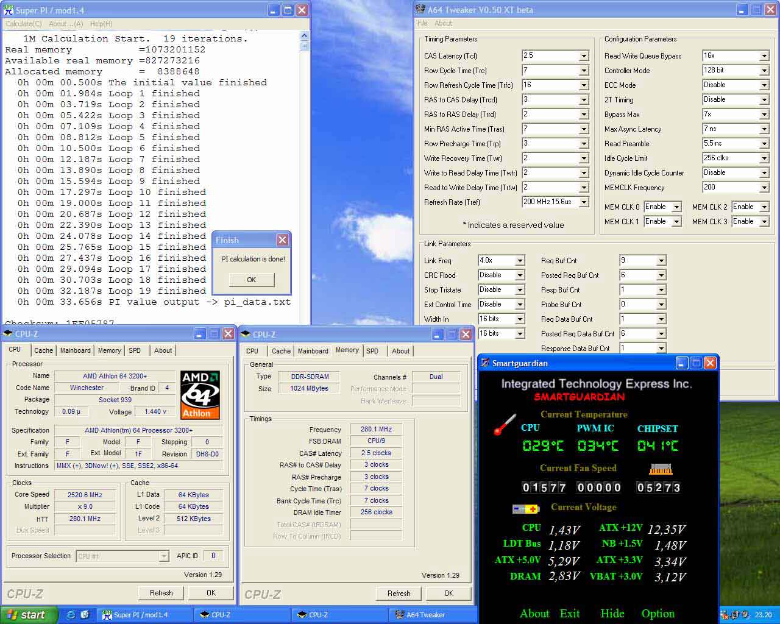Open File menu in A64 Tweaker
The image size is (780, 624).
pos(422,23)
